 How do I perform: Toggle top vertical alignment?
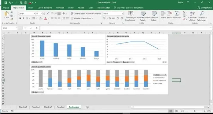coord(52,13)
